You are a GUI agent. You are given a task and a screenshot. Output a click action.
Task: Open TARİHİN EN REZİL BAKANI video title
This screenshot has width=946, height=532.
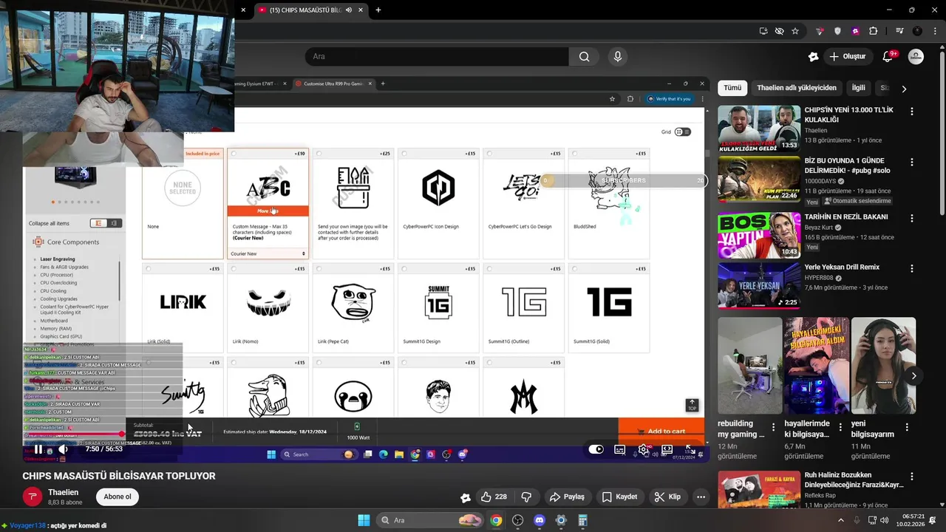(846, 217)
